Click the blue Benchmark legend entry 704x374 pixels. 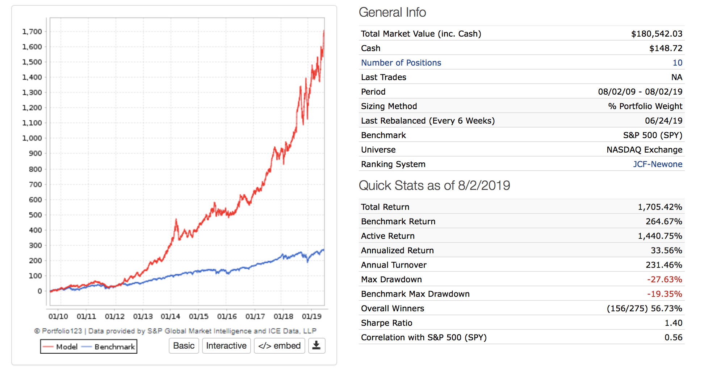tap(109, 347)
